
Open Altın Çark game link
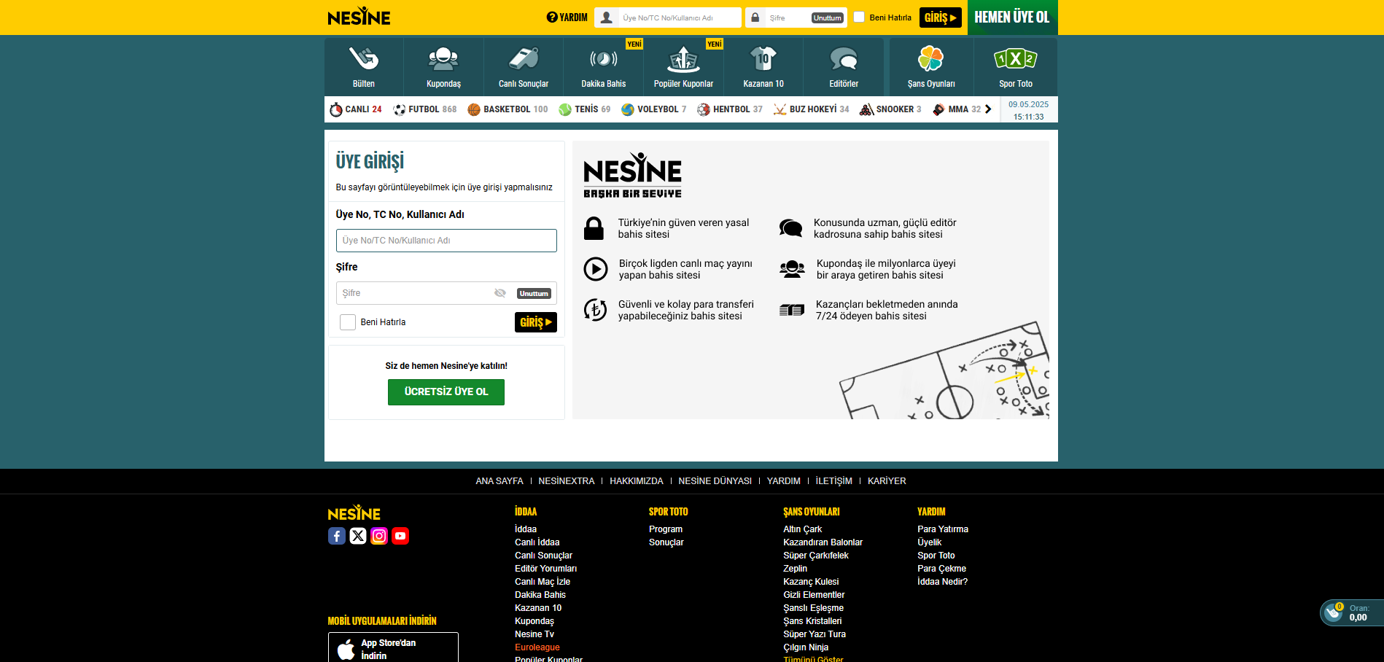803,529
